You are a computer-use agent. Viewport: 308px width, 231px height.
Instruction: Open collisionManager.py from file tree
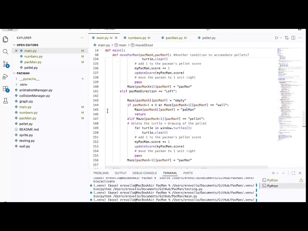click(35, 96)
